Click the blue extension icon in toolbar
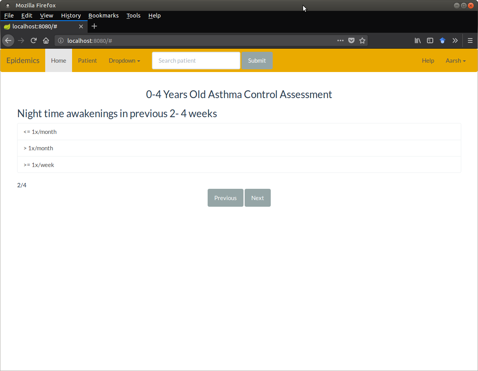This screenshot has width=478, height=371. tap(443, 40)
